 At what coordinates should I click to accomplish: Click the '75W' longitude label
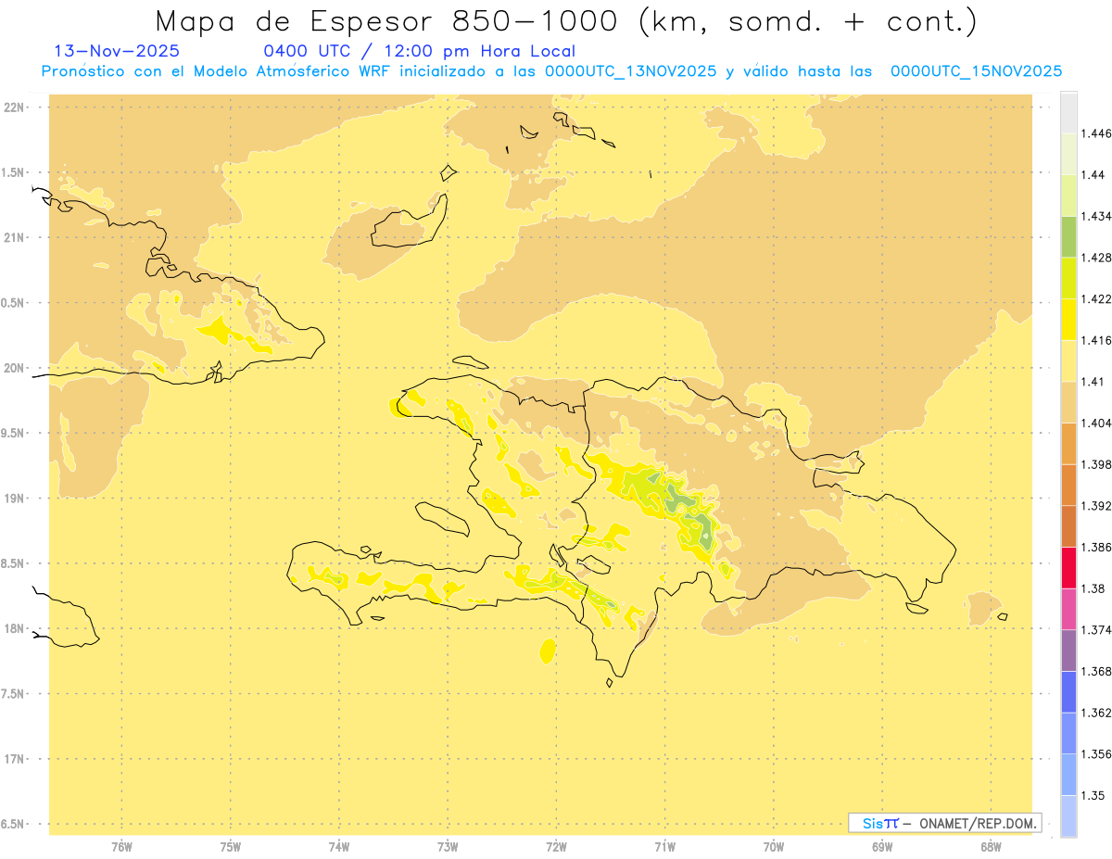coord(230,846)
